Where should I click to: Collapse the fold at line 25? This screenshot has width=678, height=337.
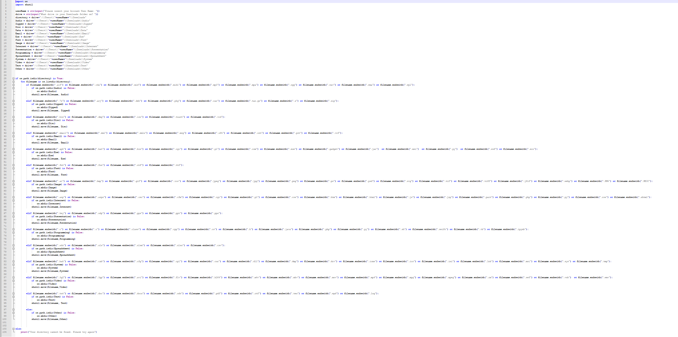[13, 78]
